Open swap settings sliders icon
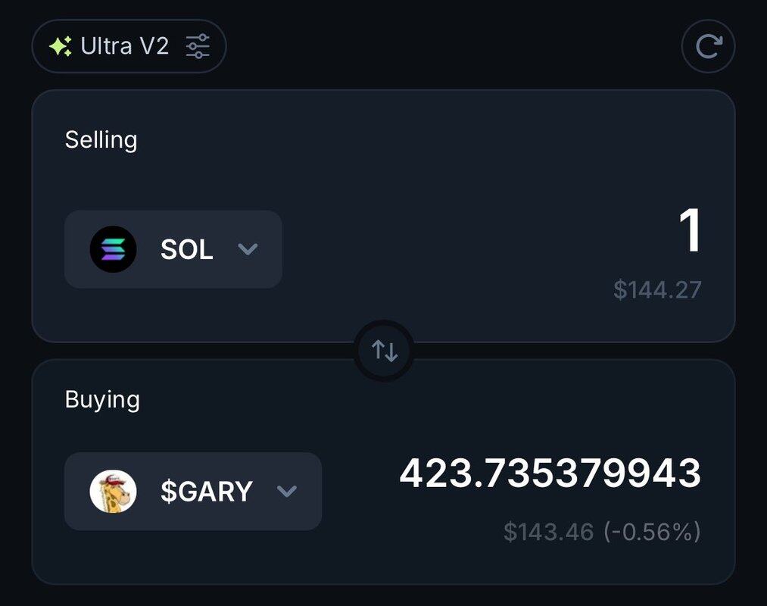This screenshot has height=606, width=767. pyautogui.click(x=198, y=47)
